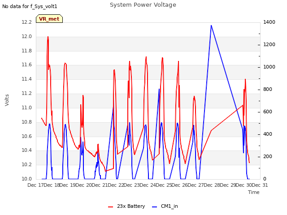Click the Volts y-axis label
Image resolution: width=287 pixels, height=215 pixels.
pos(7,100)
